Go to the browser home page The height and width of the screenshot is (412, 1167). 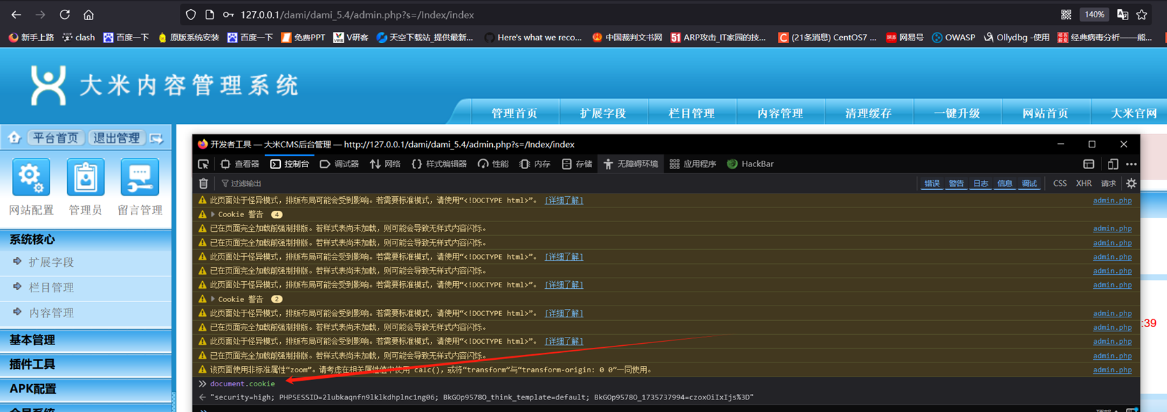89,15
